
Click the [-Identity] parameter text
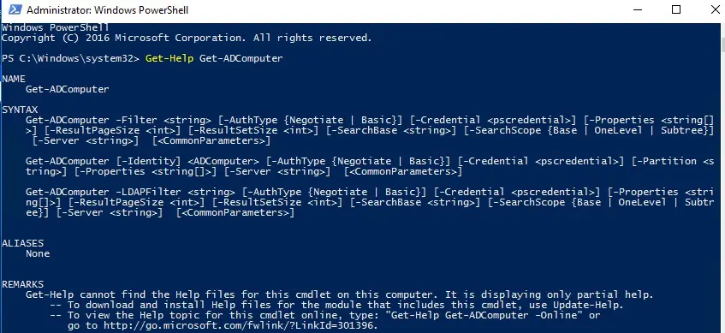click(x=148, y=162)
